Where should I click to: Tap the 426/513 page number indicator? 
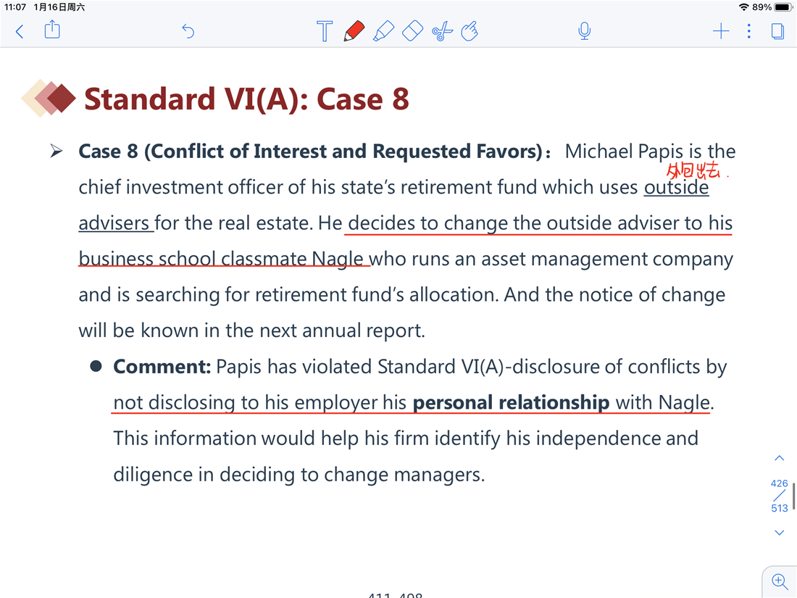[x=779, y=495]
